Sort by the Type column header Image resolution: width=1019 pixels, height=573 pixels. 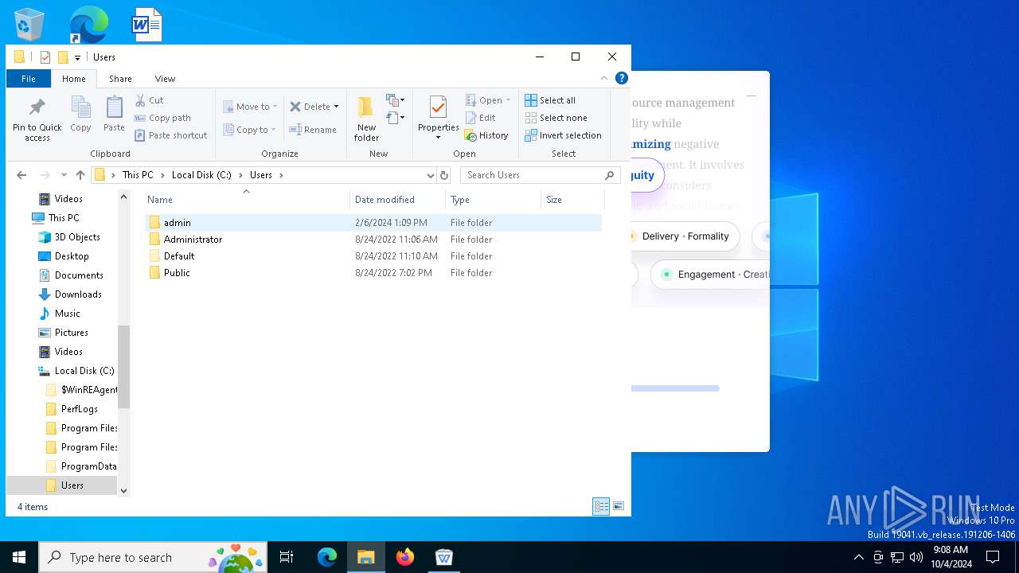tap(493, 200)
